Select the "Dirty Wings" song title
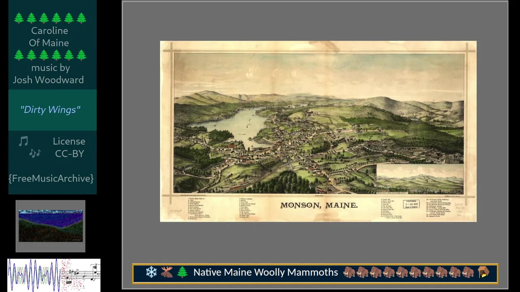This screenshot has width=520, height=292. [50, 109]
